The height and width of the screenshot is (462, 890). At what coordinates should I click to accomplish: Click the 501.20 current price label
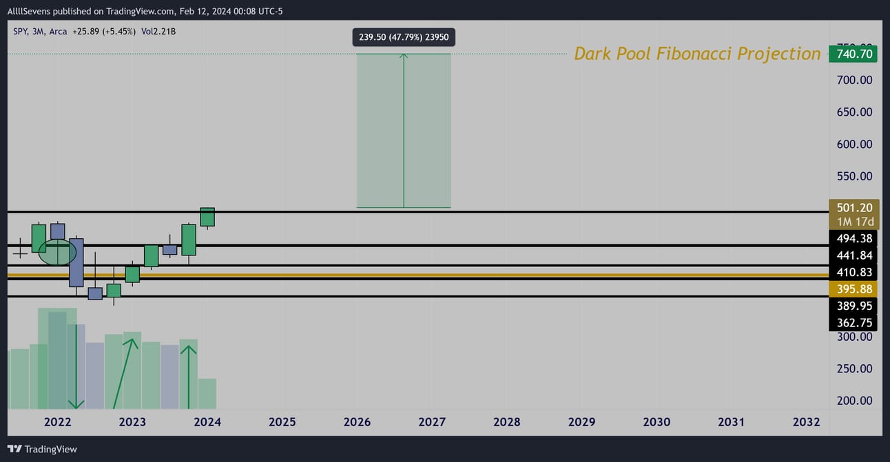854,207
